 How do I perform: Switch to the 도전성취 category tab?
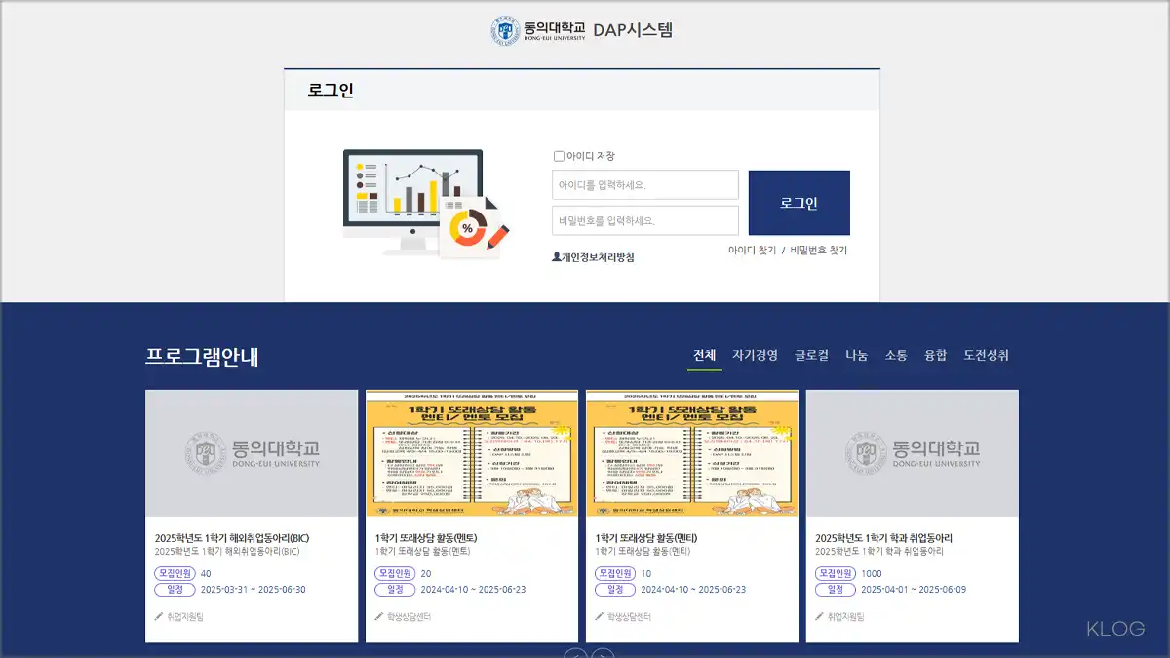click(x=988, y=356)
